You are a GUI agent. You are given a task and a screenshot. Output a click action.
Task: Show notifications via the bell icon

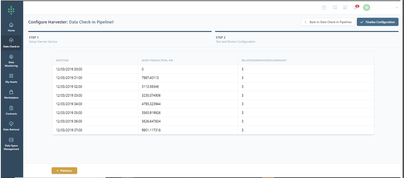(356, 8)
